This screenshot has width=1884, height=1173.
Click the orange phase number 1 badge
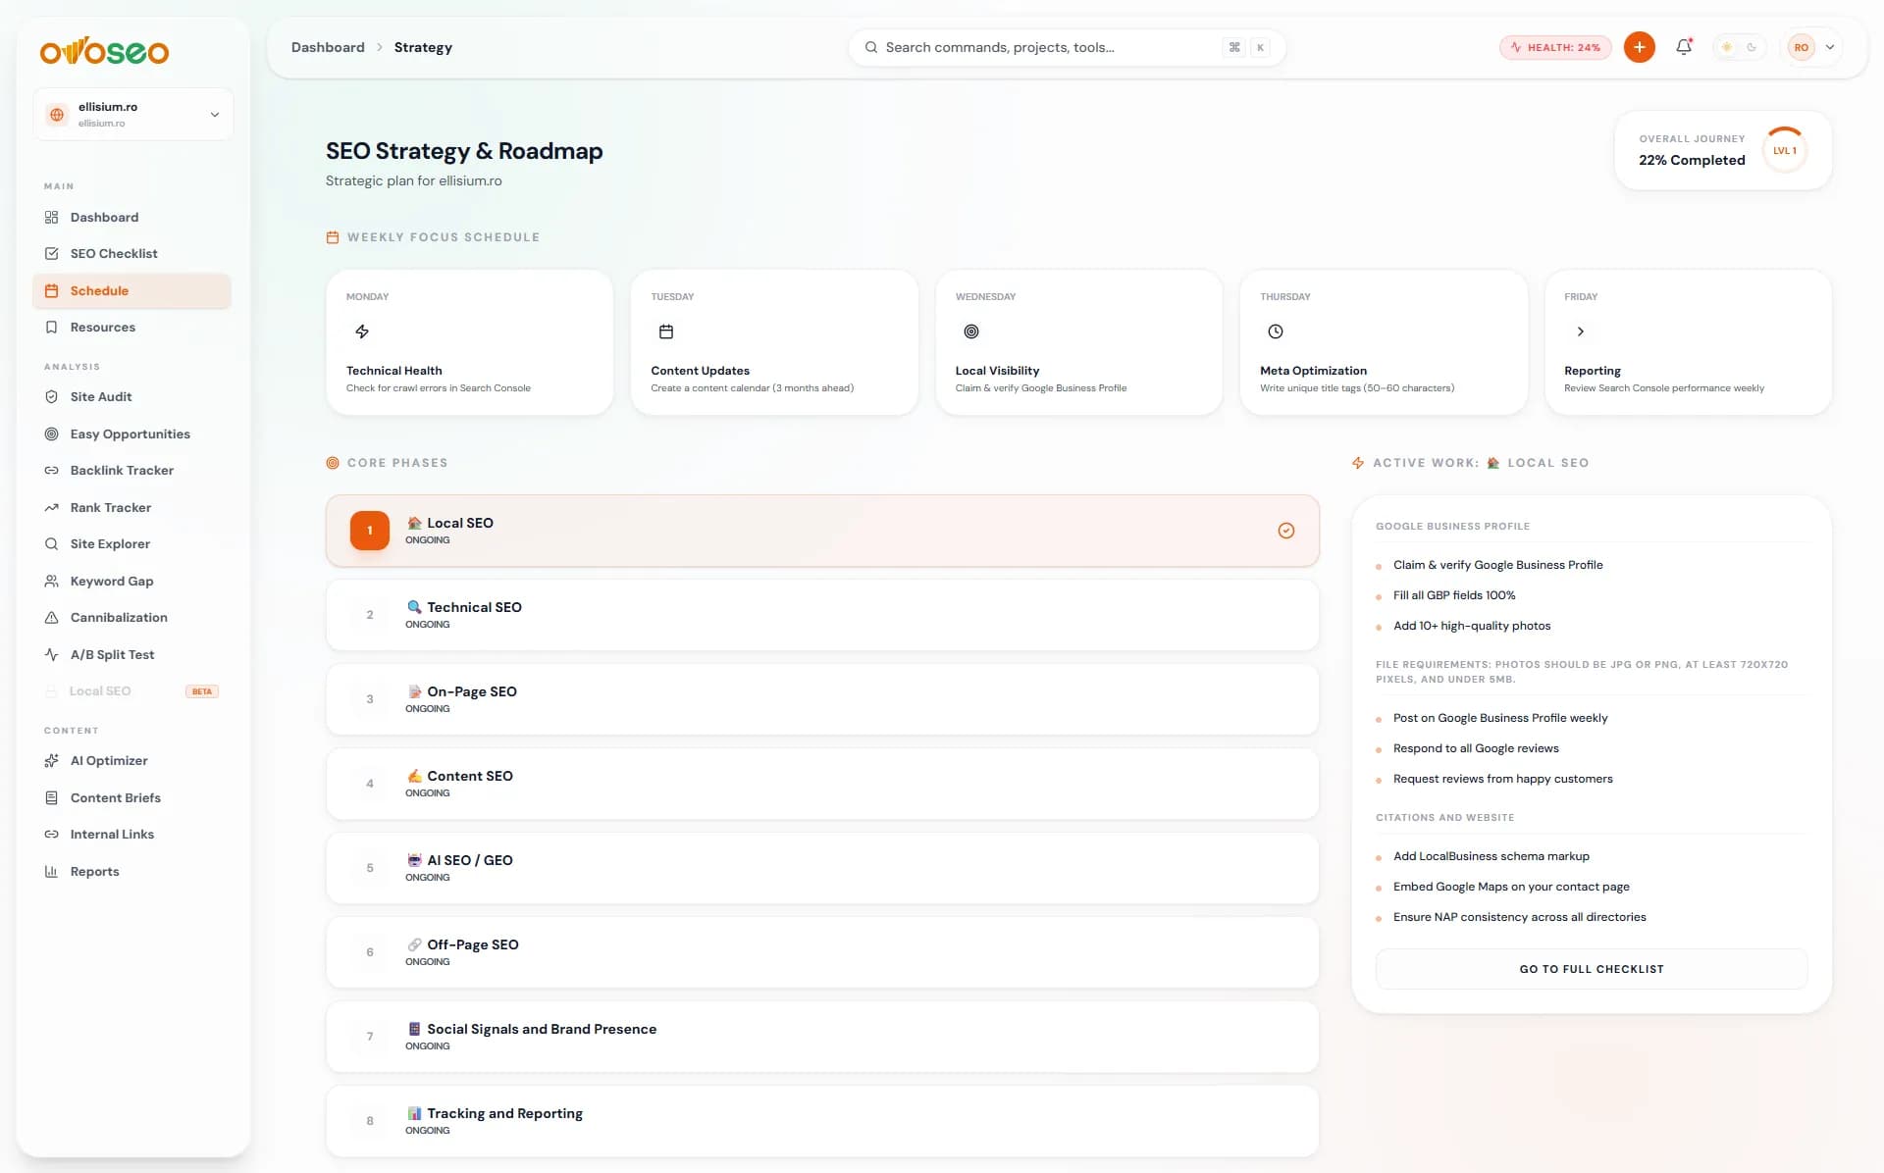[x=370, y=531]
